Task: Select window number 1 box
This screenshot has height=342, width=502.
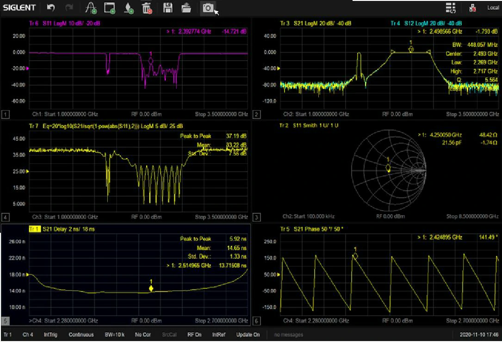Action: 6,114
